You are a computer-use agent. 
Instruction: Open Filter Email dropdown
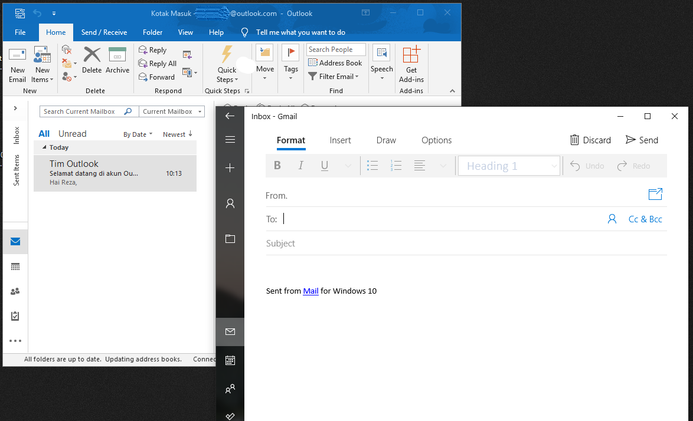[334, 76]
